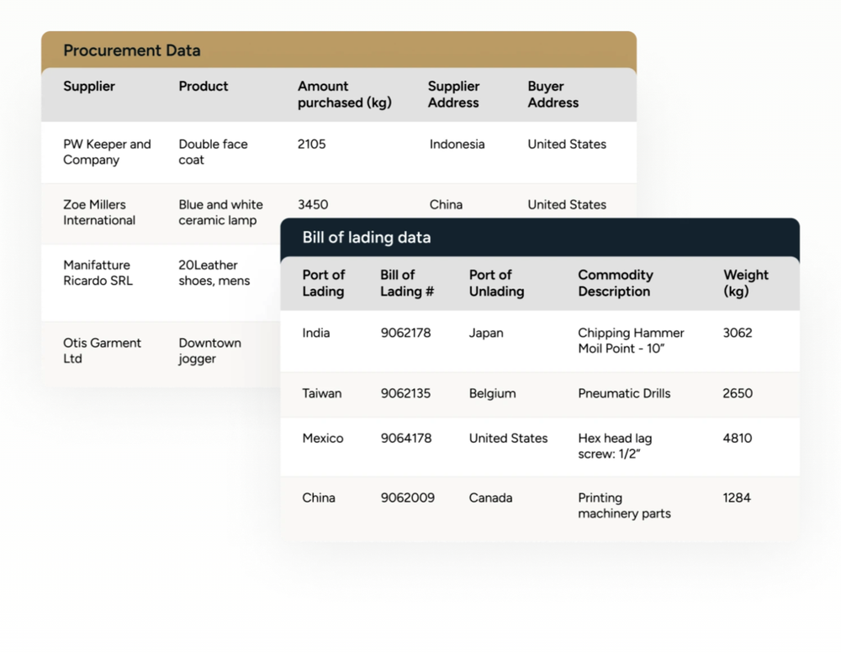Click bill number 9064178

tap(406, 439)
